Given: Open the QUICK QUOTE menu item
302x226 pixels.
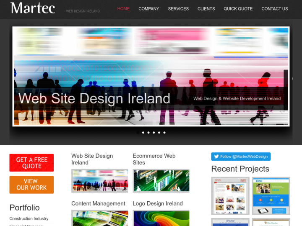Looking at the screenshot, I should [x=238, y=9].
